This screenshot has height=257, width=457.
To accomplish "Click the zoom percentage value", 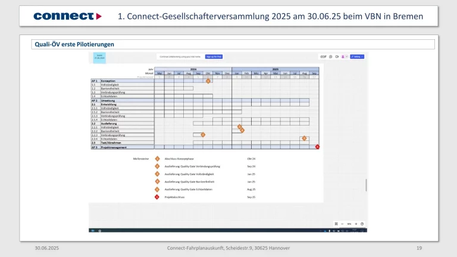I will (349, 224).
